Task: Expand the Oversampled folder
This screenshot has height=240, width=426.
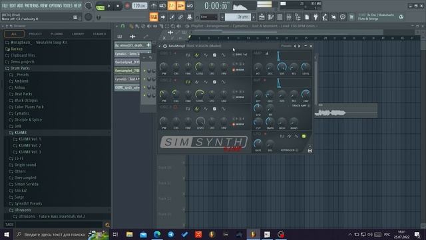Action: [25, 178]
